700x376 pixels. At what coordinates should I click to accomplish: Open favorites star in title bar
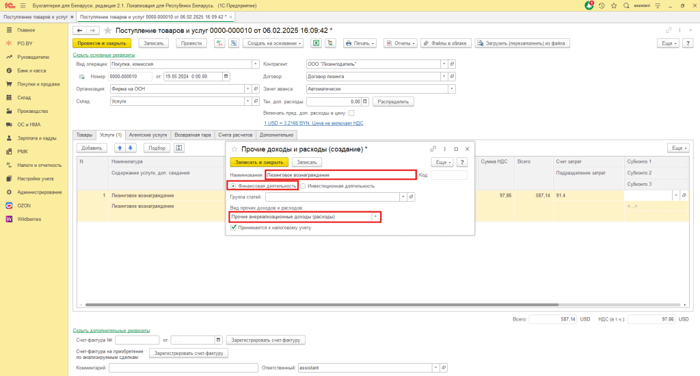[614, 5]
